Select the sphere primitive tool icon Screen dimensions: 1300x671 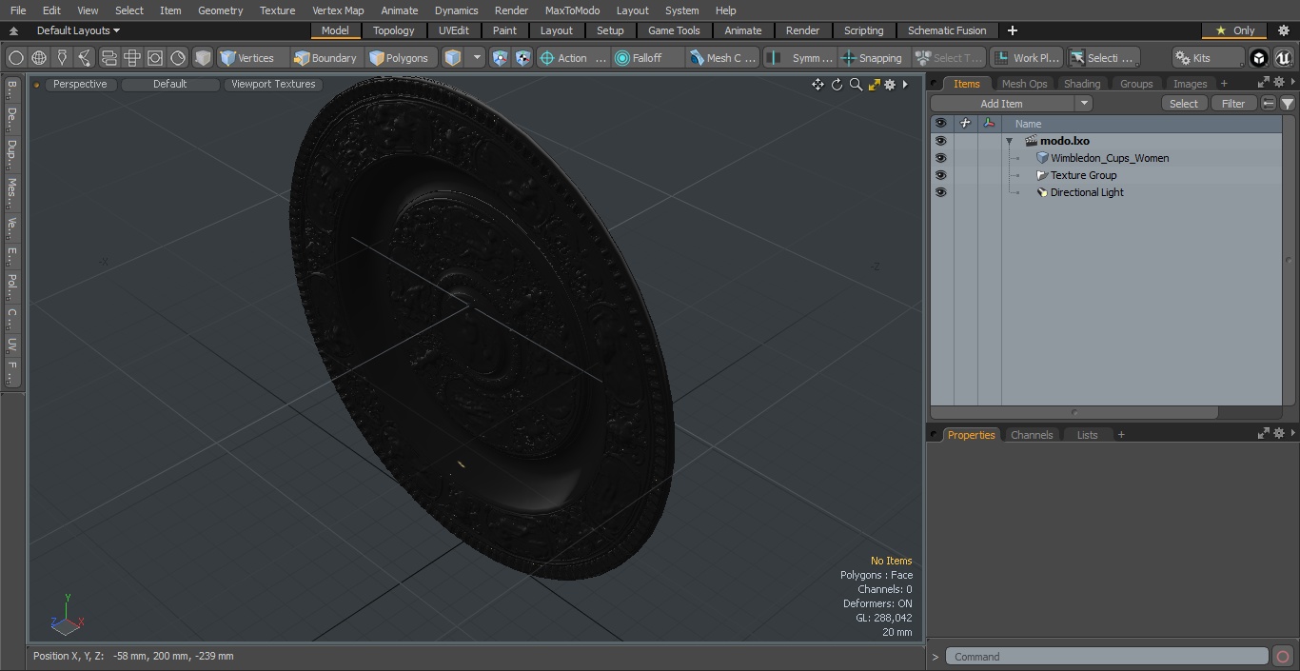click(16, 58)
